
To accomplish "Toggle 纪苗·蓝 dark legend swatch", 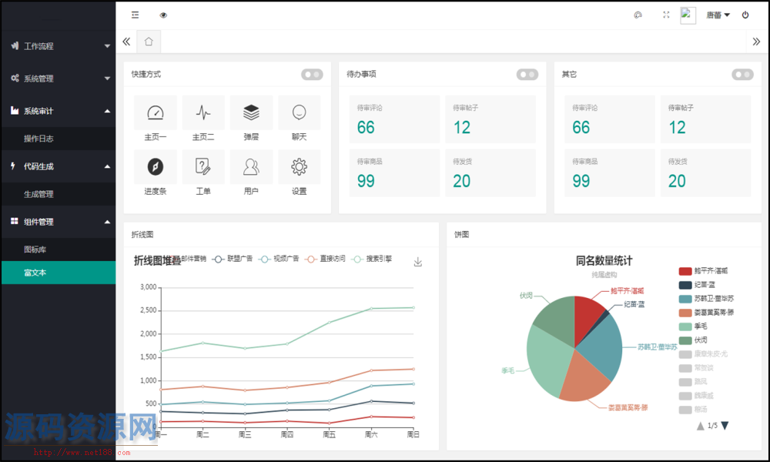I will [x=685, y=285].
